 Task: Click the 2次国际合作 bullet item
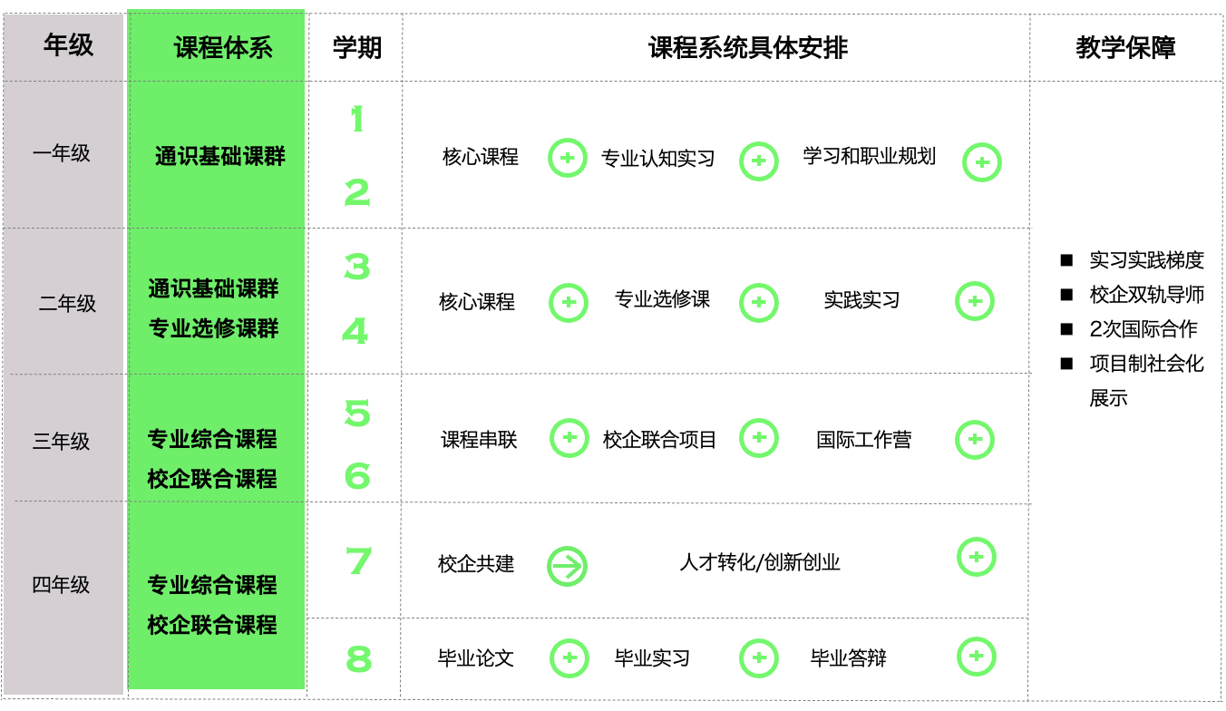click(1143, 329)
